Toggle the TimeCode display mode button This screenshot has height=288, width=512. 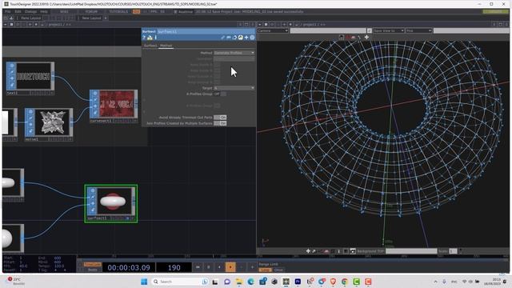point(93,265)
